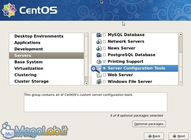Open the Optional packages dialog
Image resolution: width=191 pixels, height=140 pixels.
(149, 124)
